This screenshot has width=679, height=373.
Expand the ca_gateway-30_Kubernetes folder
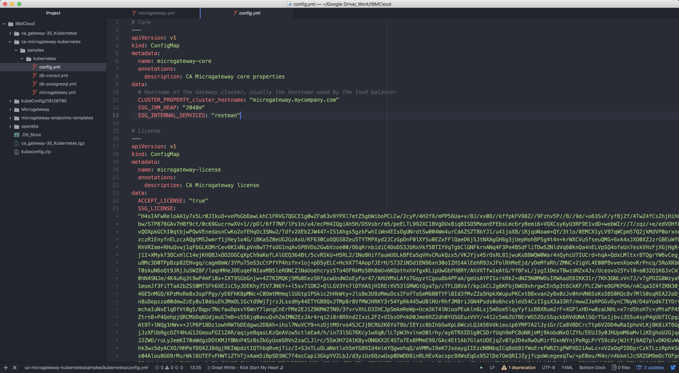(x=10, y=33)
